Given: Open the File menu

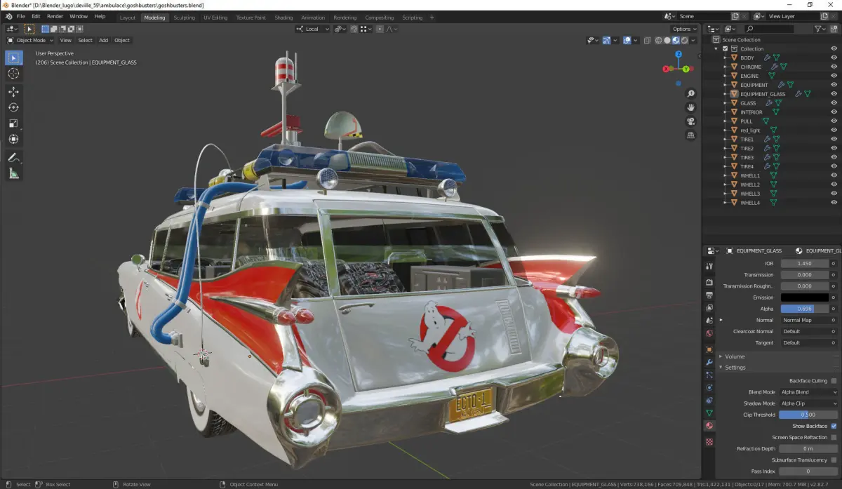Looking at the screenshot, I should tap(20, 16).
